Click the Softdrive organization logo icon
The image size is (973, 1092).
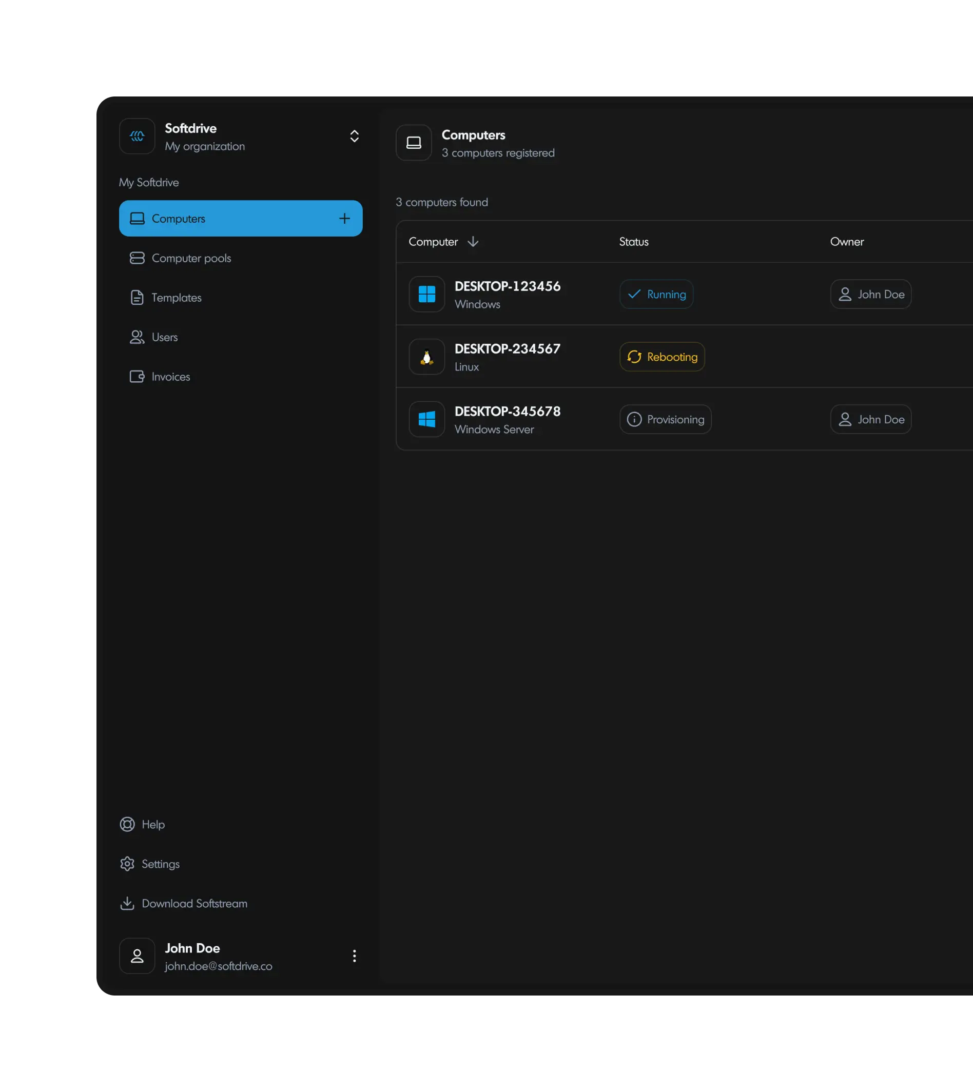click(x=137, y=136)
